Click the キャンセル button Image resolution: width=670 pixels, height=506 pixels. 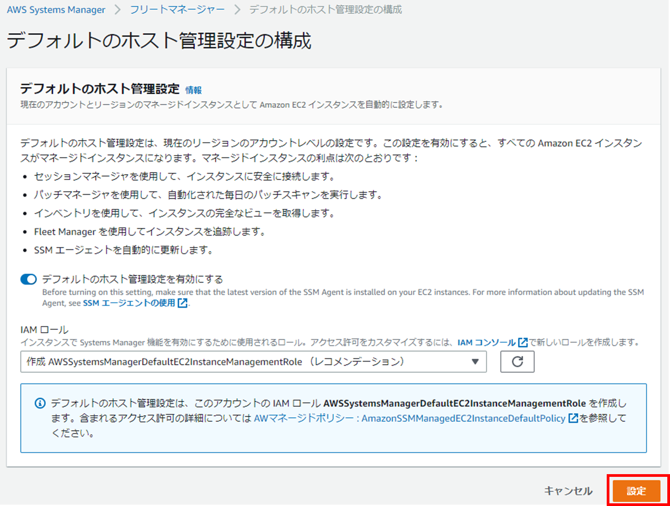click(568, 491)
